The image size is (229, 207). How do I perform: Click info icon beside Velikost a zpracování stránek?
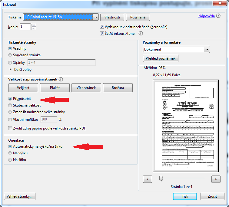[61, 79]
